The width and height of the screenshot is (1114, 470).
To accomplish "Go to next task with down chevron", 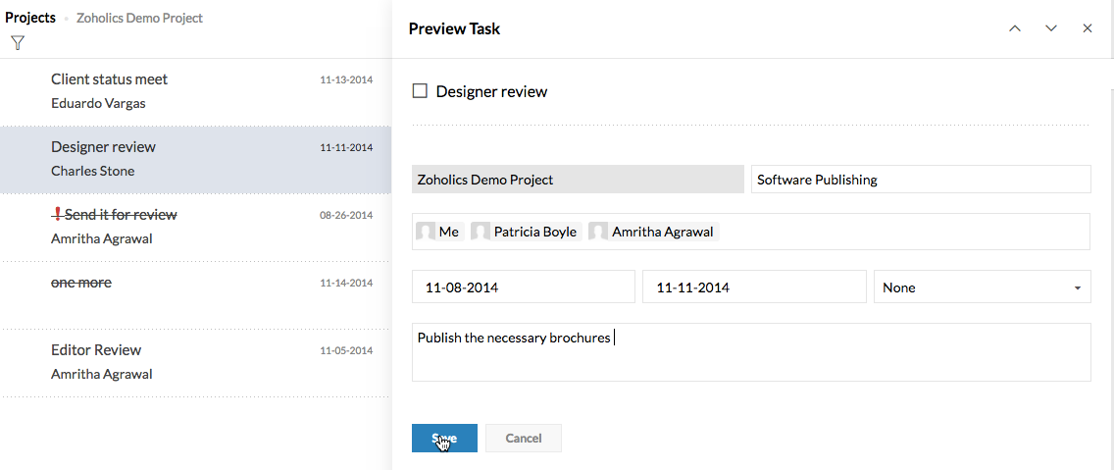I will coord(1051,28).
